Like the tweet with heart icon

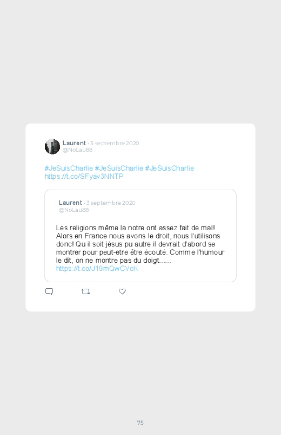122,291
